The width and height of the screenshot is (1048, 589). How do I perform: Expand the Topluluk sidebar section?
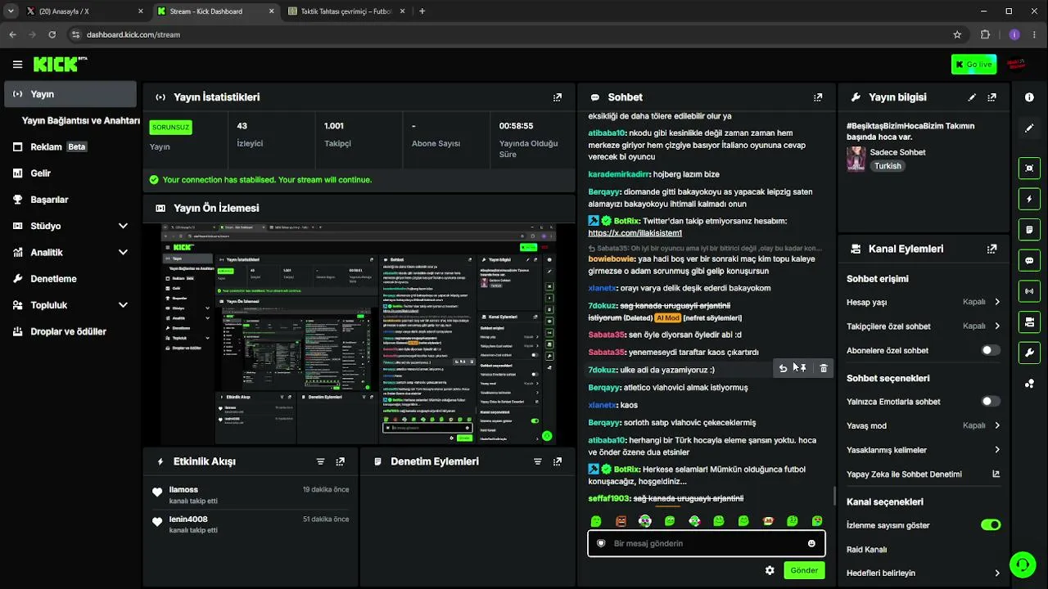click(123, 305)
